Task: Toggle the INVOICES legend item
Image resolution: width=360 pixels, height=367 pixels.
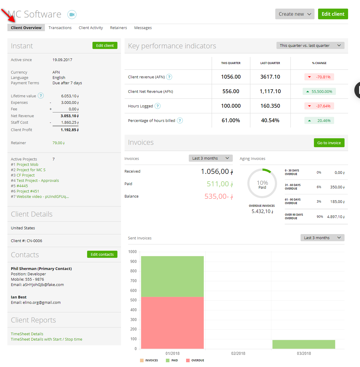Action: pos(149,360)
